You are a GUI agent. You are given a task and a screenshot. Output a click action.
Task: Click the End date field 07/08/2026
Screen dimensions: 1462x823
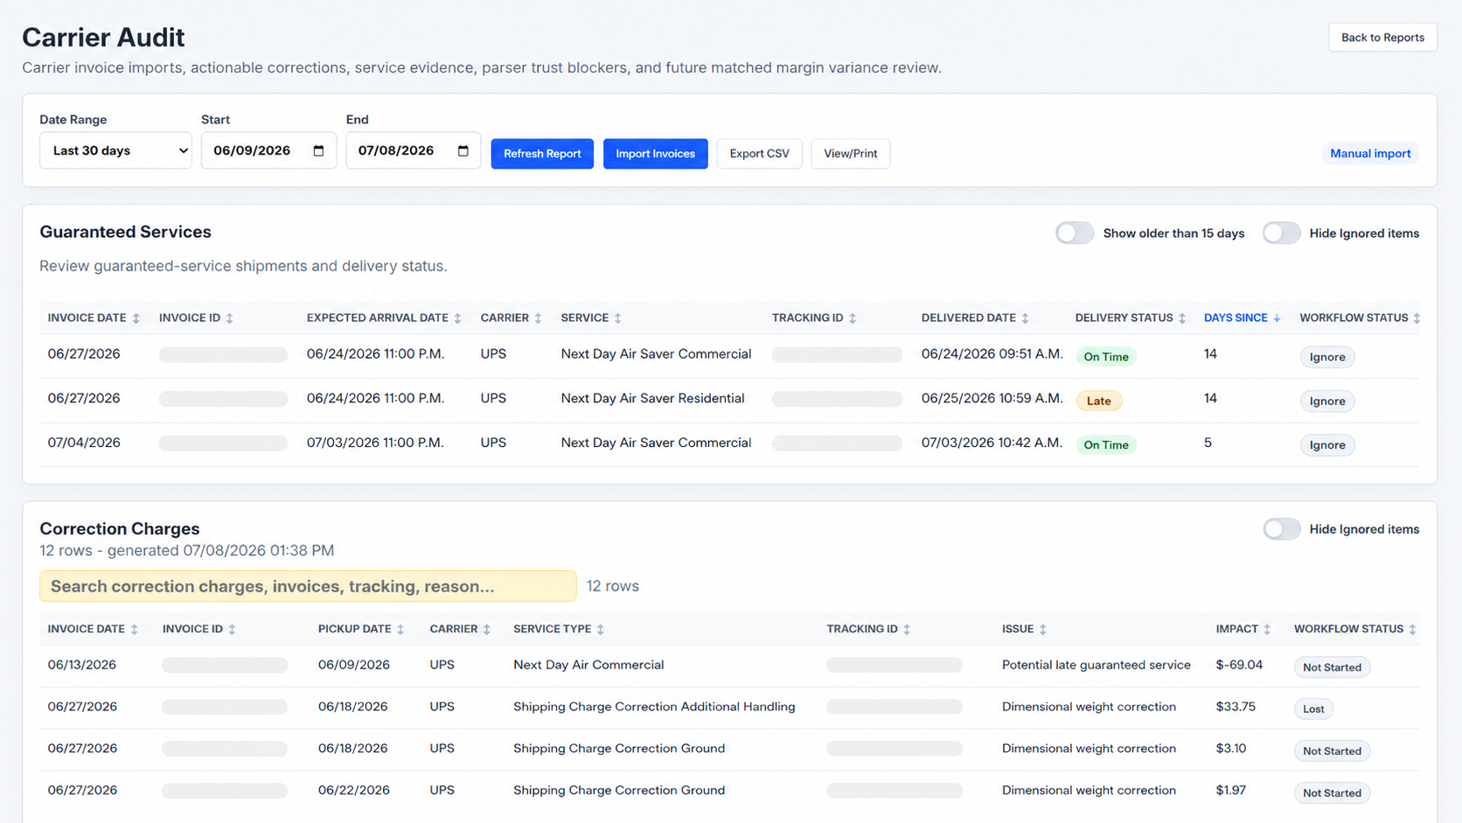[413, 150]
